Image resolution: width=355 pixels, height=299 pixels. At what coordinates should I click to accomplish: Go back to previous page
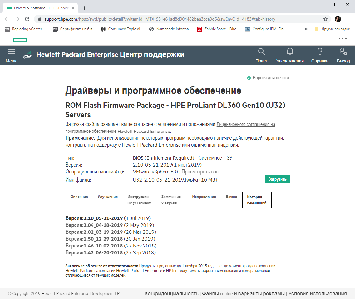(x=7, y=19)
